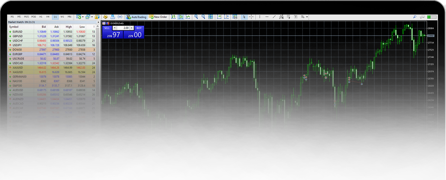This screenshot has width=446, height=180.
Task: Click the New Order button
Action: point(158,17)
